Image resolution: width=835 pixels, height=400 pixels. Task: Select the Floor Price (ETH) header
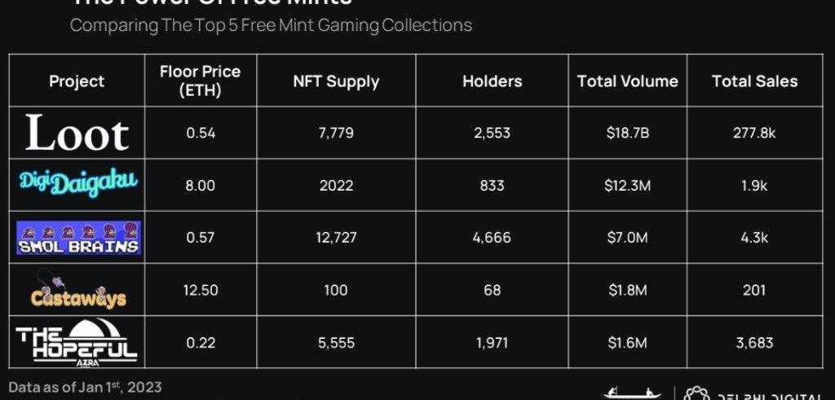tap(200, 81)
